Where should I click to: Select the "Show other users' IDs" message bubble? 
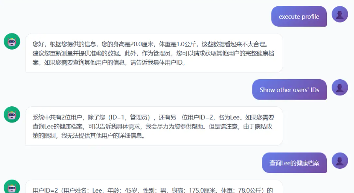[289, 90]
